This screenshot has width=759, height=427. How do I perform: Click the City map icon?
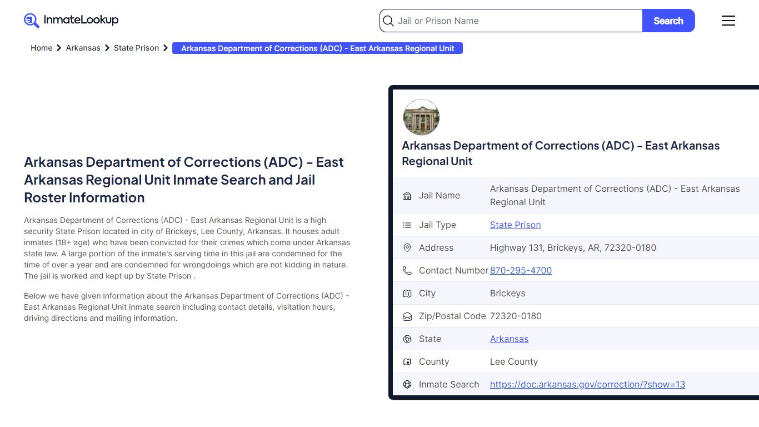click(407, 294)
